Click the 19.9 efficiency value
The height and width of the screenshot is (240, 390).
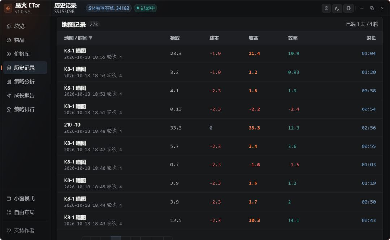[x=294, y=53]
